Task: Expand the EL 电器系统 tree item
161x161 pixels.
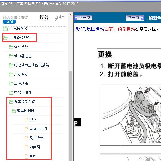Action: 18,29
